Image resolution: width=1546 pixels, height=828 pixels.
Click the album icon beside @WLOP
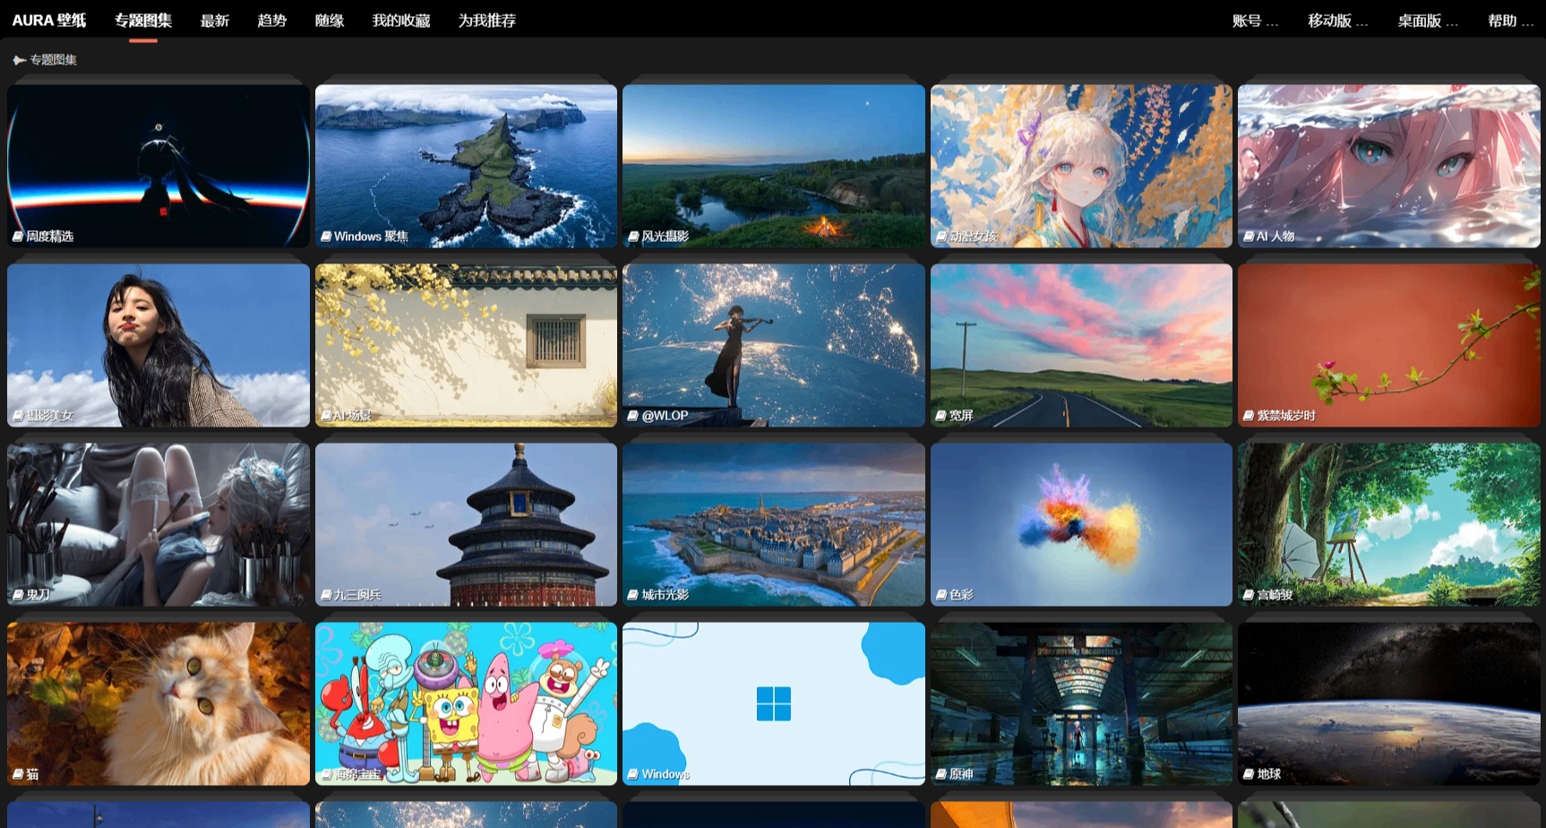[x=633, y=416]
